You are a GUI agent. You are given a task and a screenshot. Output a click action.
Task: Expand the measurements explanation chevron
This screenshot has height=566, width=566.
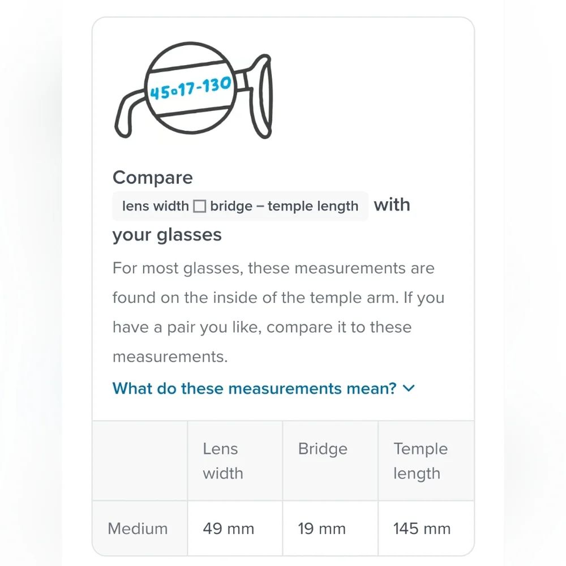409,388
